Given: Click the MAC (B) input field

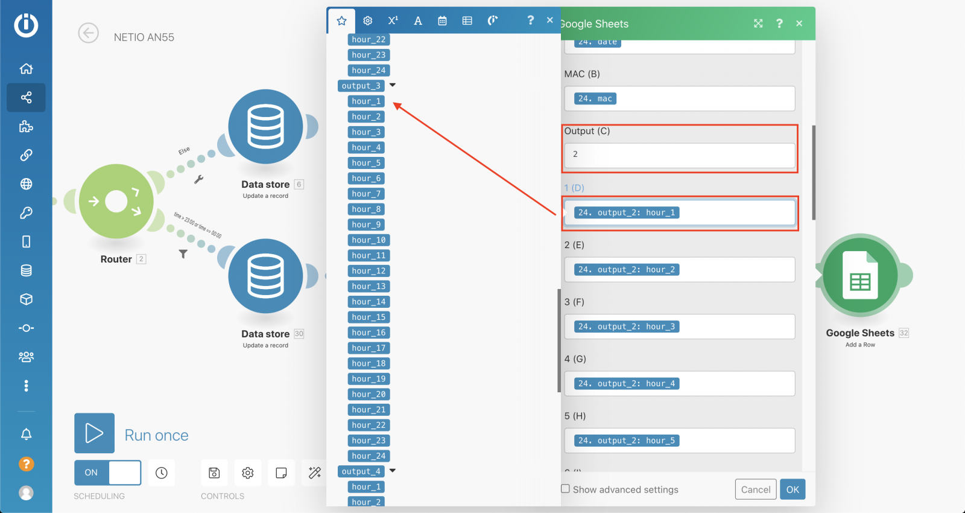Looking at the screenshot, I should coord(680,98).
